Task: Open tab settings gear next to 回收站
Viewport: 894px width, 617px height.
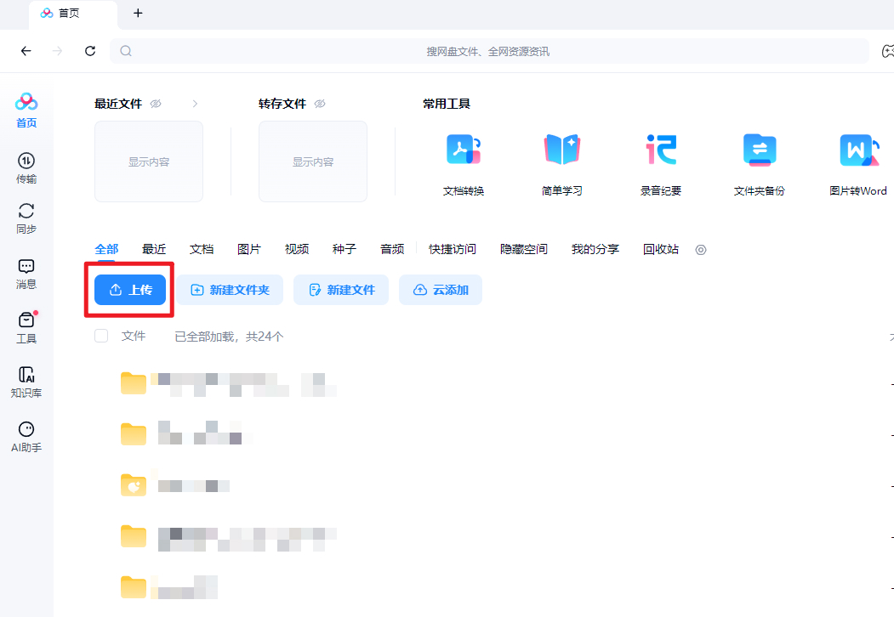Action: pos(701,250)
